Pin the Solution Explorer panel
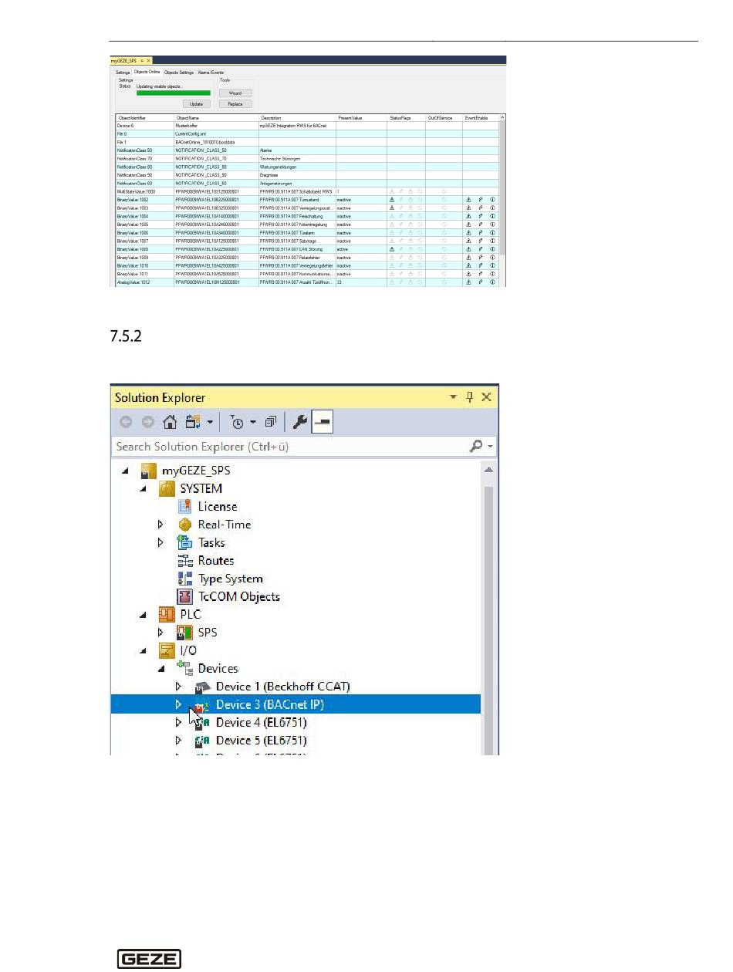 [469, 397]
